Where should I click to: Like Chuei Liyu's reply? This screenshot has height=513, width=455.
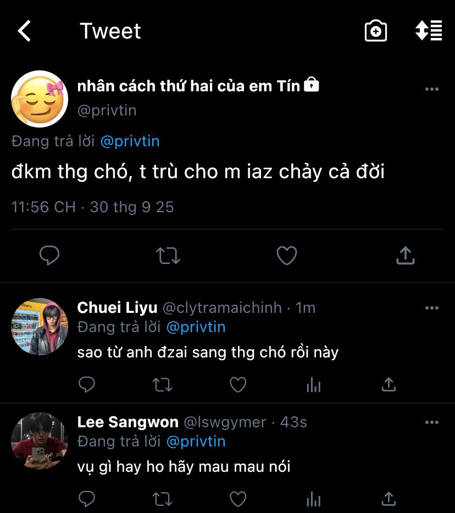point(237,385)
